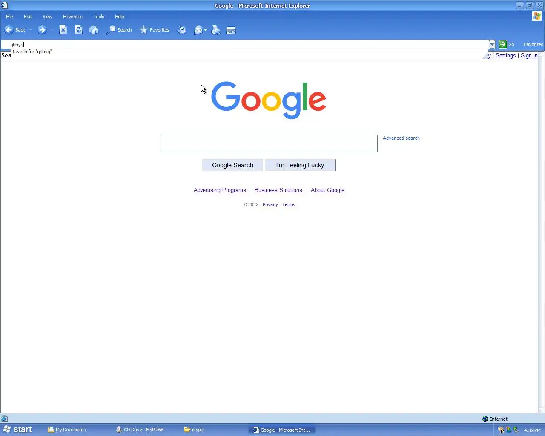The image size is (545, 436).
Task: Go back using the Back arrow button
Action: click(x=15, y=30)
